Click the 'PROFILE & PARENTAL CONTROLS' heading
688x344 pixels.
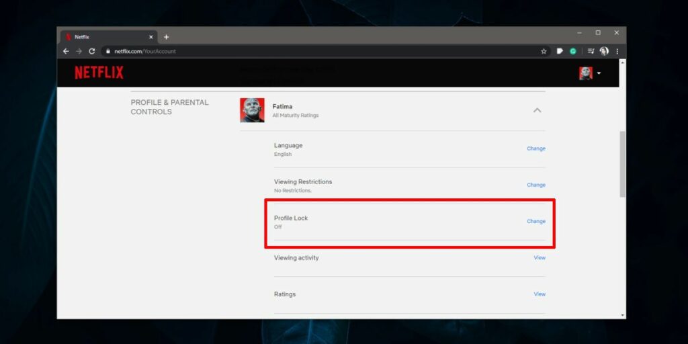click(x=170, y=107)
